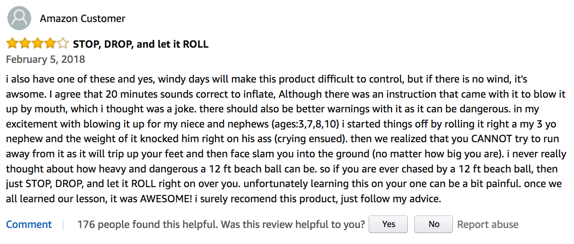Click the '176 people found this helpful' text
The image size is (574, 244).
(147, 225)
